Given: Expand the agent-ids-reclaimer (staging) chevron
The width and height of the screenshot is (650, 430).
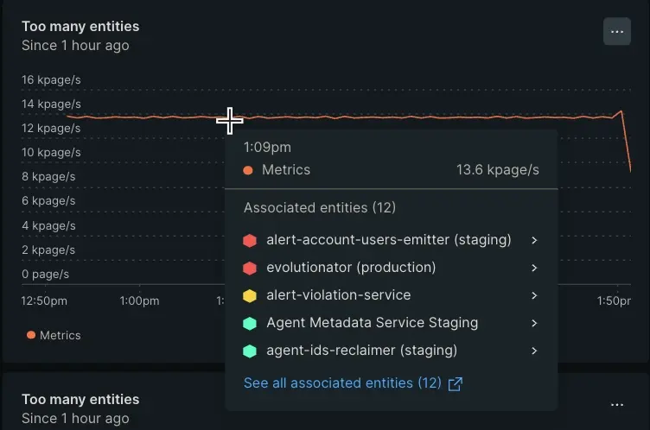Looking at the screenshot, I should (x=534, y=351).
